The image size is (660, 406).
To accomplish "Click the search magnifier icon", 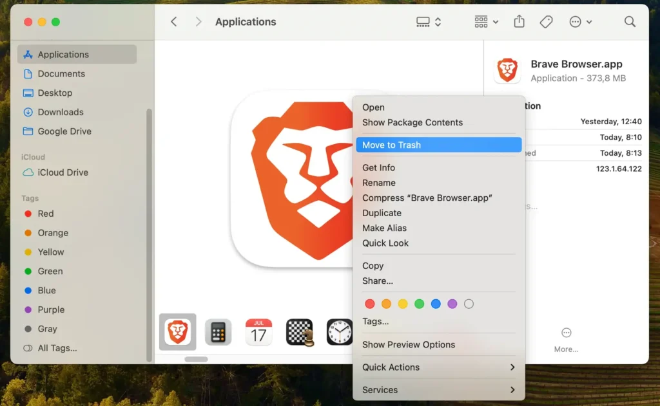I will [x=630, y=21].
